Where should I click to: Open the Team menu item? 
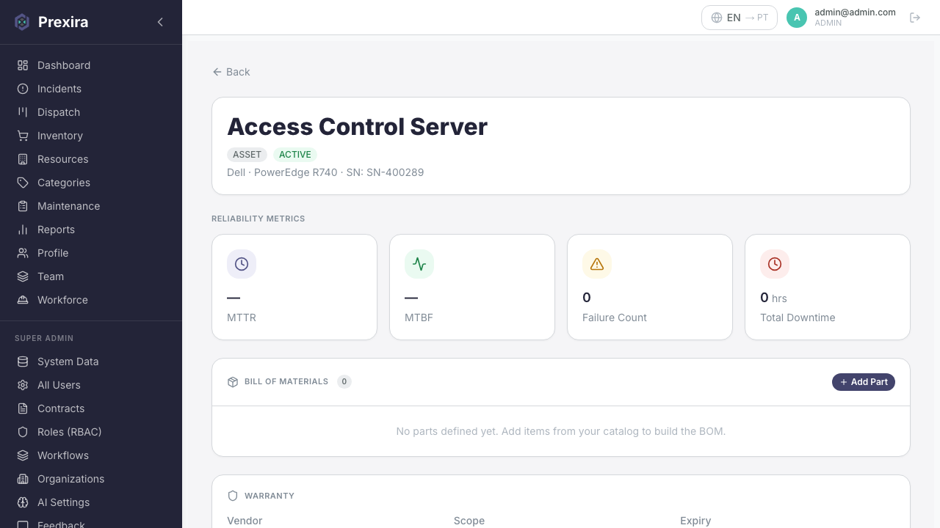(x=91, y=276)
